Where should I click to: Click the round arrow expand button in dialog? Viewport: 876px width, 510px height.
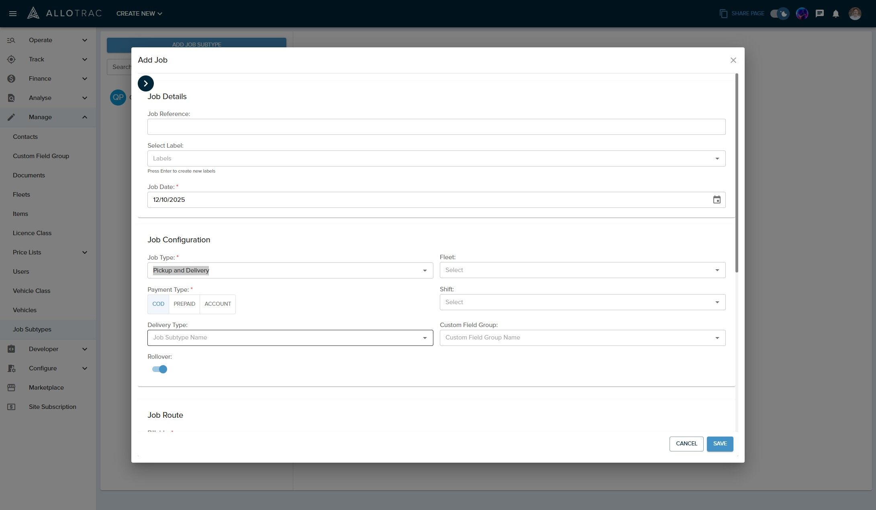coord(145,83)
